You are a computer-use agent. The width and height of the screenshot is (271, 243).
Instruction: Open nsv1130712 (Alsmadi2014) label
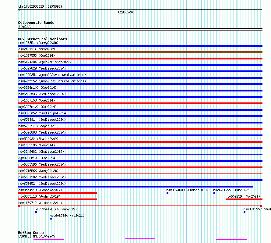tap(40, 203)
